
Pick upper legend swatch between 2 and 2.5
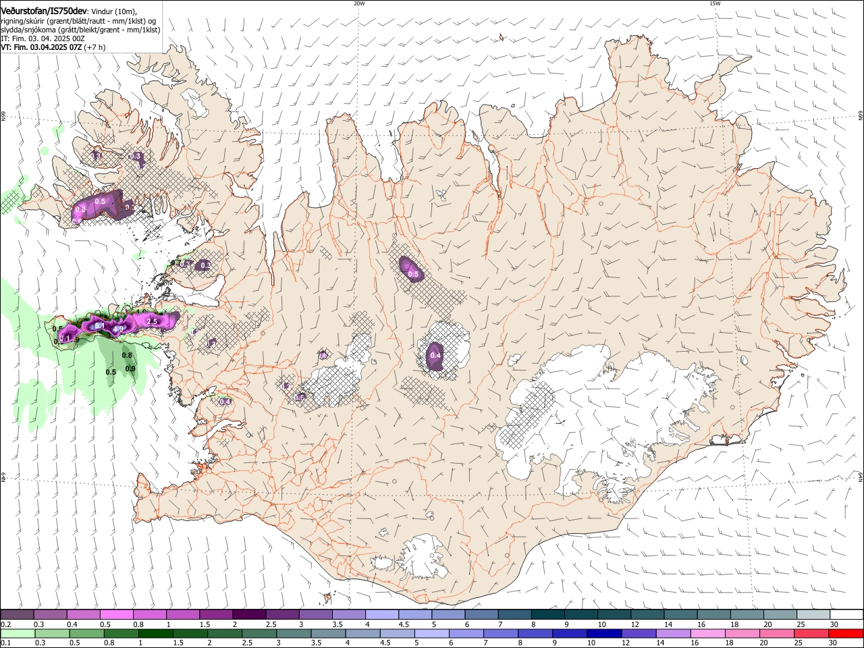[248, 615]
